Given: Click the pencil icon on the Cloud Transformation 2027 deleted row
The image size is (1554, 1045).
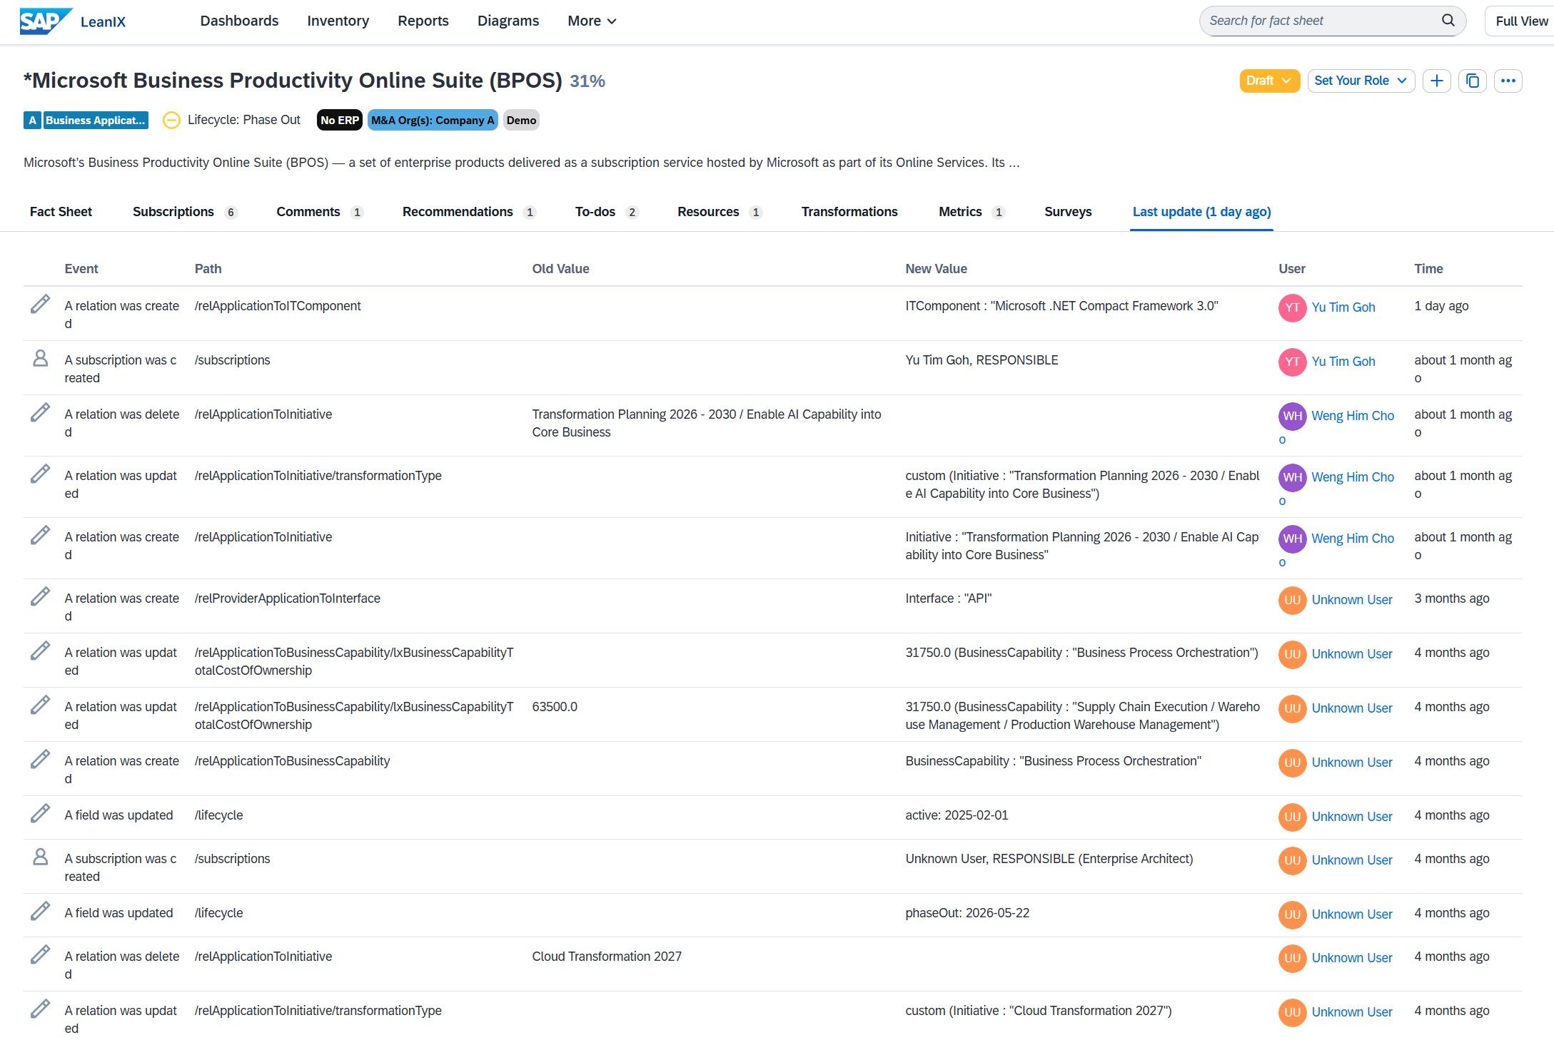Looking at the screenshot, I should (x=40, y=955).
